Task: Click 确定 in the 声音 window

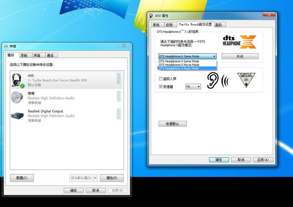Action: click(x=73, y=190)
